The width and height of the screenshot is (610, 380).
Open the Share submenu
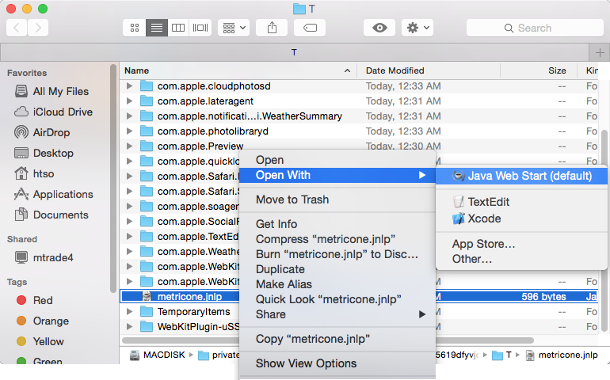click(337, 314)
